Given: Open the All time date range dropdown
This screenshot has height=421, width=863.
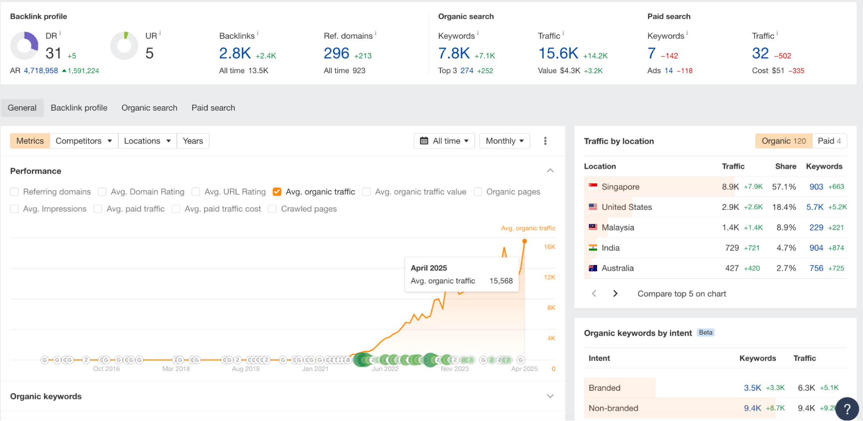Looking at the screenshot, I should point(444,141).
